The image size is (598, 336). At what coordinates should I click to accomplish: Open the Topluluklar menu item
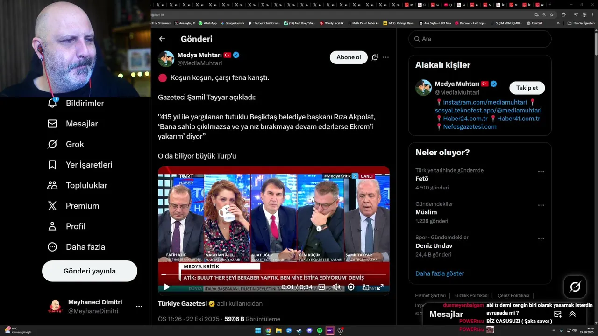coord(86,185)
